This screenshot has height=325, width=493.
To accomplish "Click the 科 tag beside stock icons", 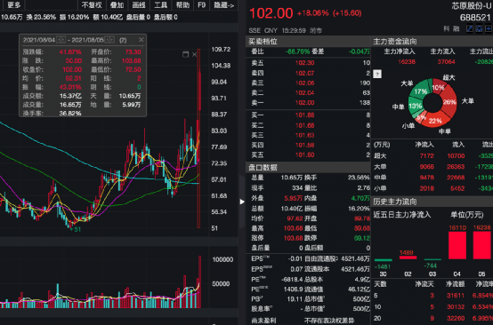I will 447,29.
